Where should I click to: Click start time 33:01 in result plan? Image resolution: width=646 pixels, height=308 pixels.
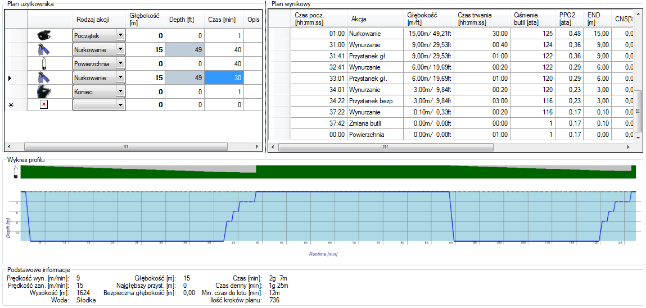[x=319, y=78]
